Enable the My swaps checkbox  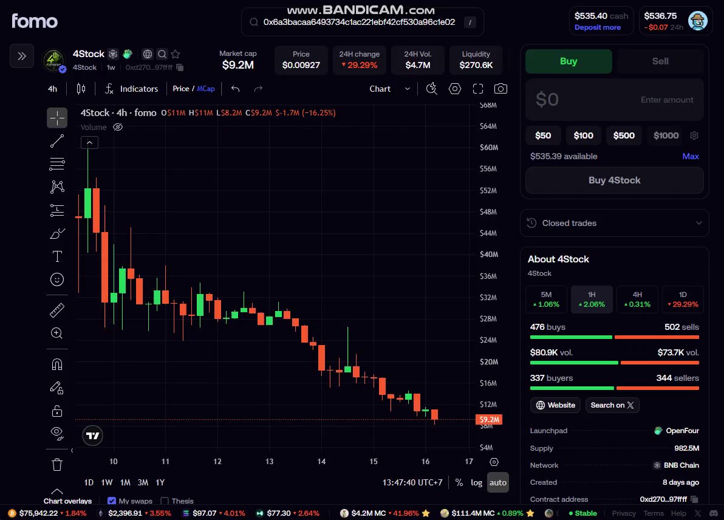111,501
